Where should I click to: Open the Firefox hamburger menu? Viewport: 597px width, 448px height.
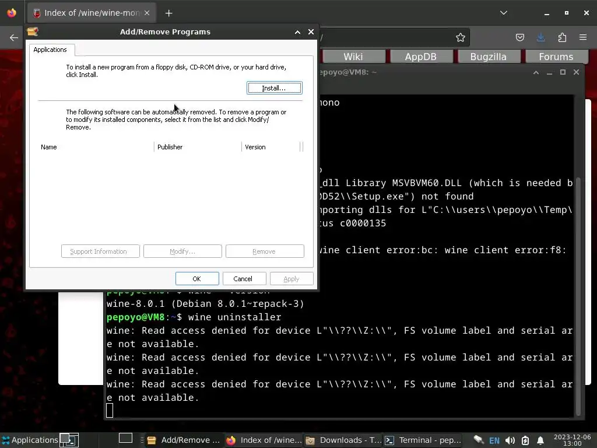click(x=583, y=37)
